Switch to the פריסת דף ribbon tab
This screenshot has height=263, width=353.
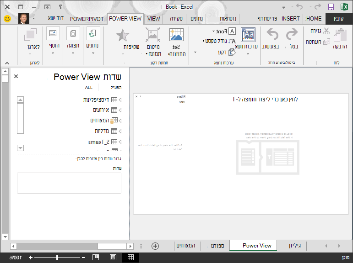267,19
